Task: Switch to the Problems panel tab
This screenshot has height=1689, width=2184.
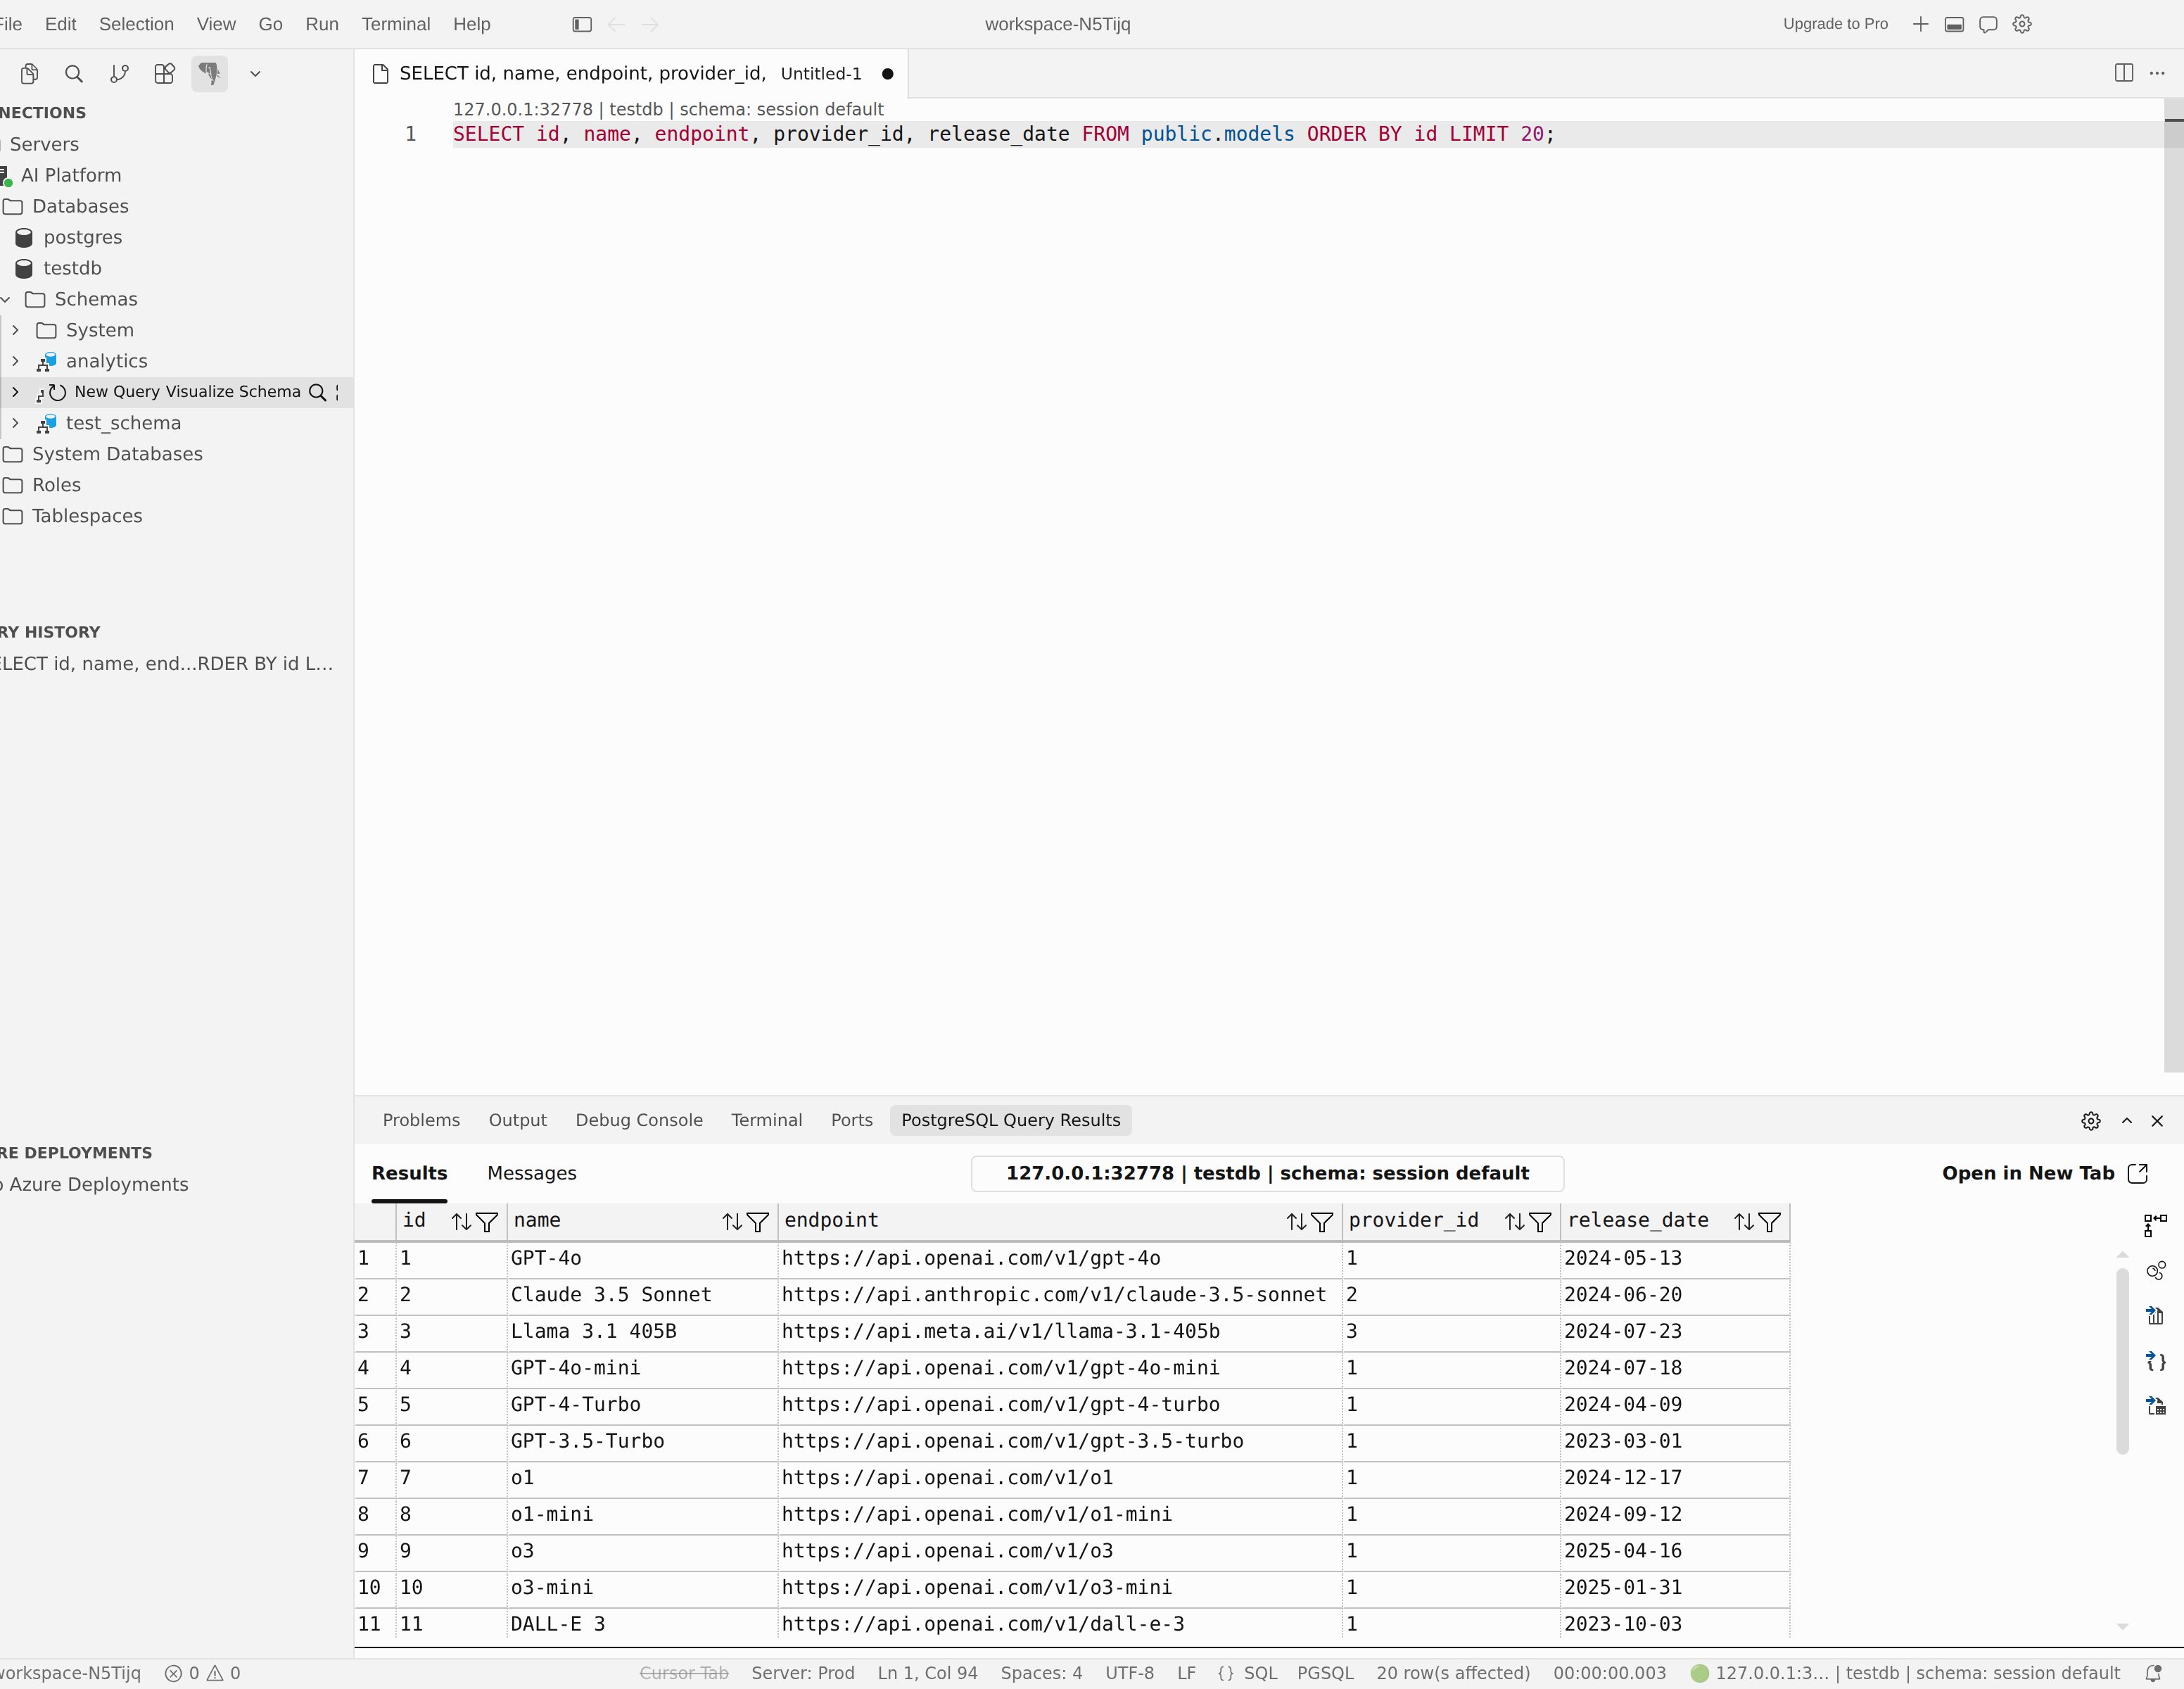Action: (x=421, y=1120)
